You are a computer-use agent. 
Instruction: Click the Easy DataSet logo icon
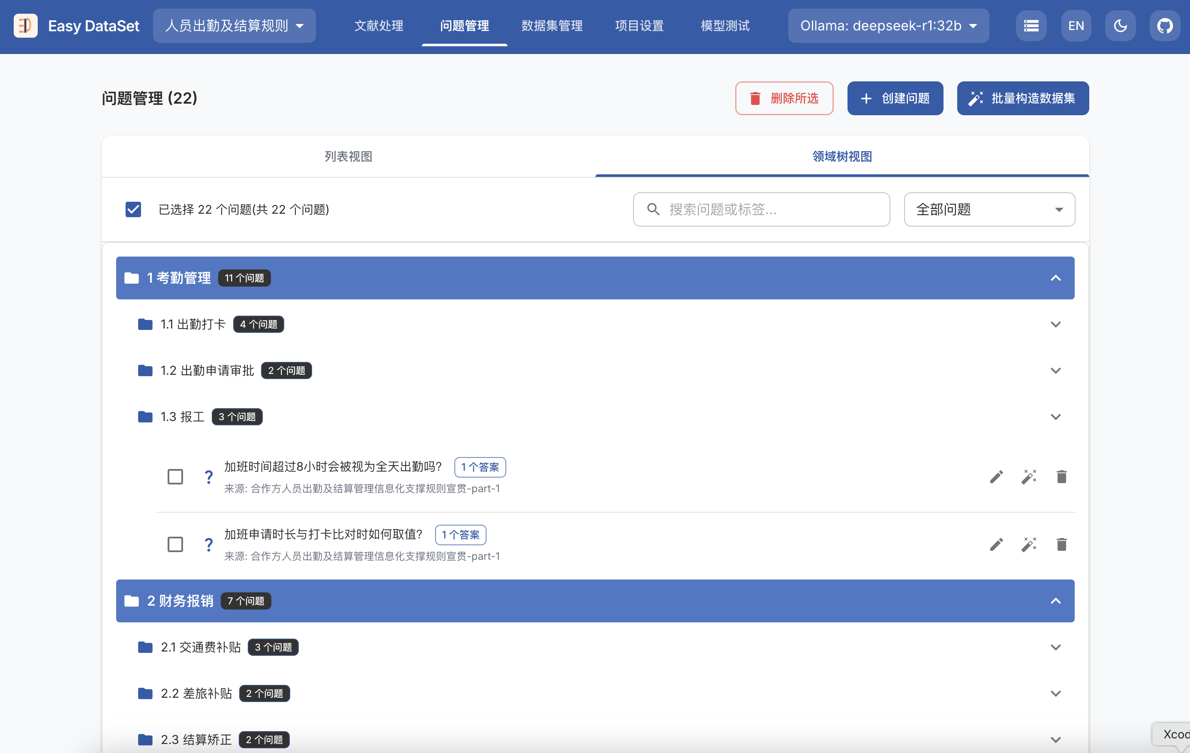[x=26, y=26]
